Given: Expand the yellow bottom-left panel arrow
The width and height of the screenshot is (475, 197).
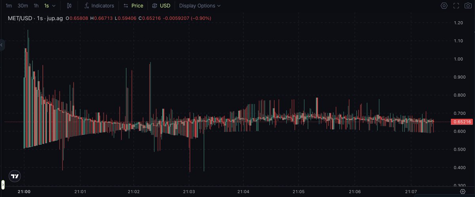Looking at the screenshot, I should click(2, 184).
